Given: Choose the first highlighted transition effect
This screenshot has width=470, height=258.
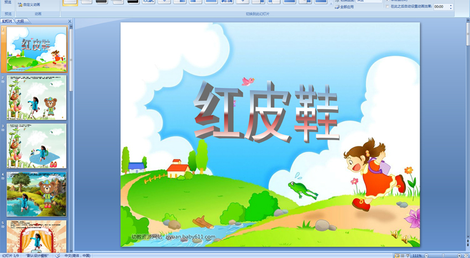Looking at the screenshot, I should pos(70,2).
